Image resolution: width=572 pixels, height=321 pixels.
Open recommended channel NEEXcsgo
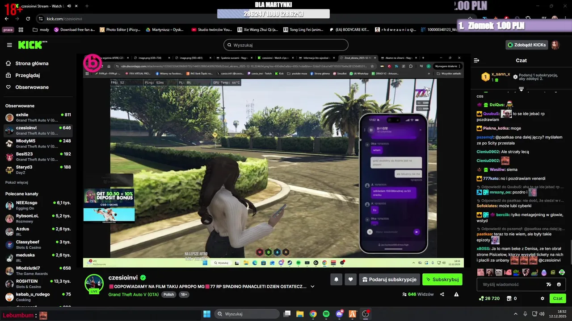coord(38,206)
